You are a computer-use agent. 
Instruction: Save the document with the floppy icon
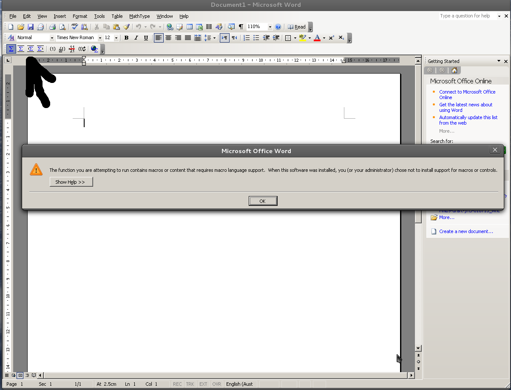tap(31, 27)
